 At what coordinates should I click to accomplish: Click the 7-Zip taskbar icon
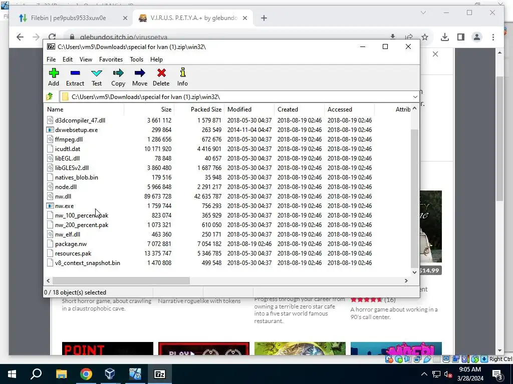(160, 374)
